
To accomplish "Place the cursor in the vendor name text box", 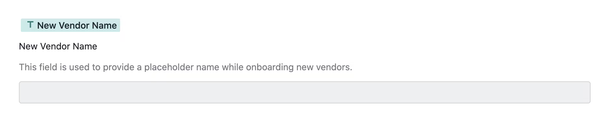I will (304, 92).
